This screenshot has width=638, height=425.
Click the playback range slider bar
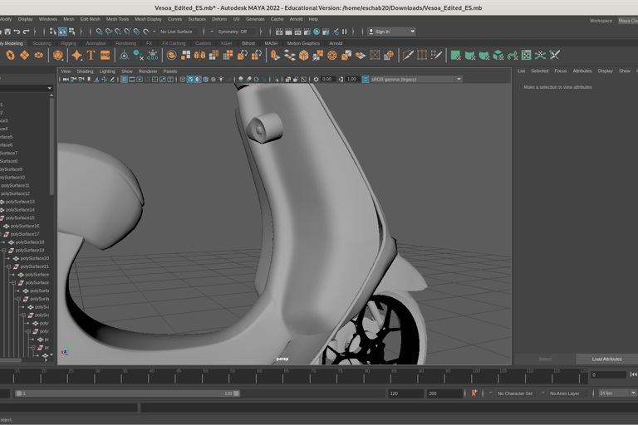pos(125,393)
